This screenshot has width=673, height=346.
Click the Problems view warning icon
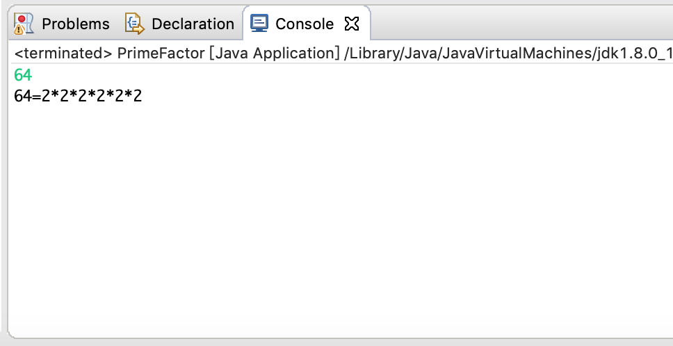click(23, 24)
